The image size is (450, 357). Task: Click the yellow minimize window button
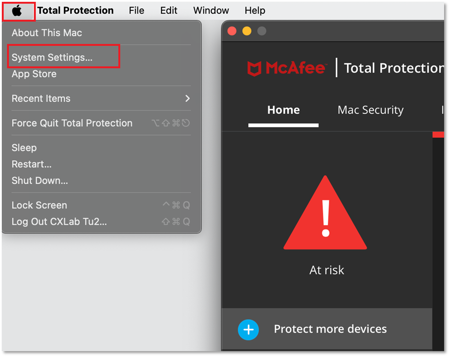click(x=247, y=31)
